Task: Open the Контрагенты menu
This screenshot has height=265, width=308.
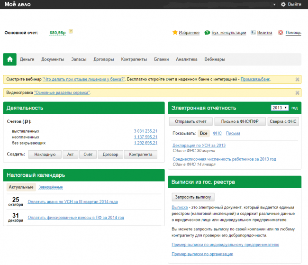Action: (134, 59)
